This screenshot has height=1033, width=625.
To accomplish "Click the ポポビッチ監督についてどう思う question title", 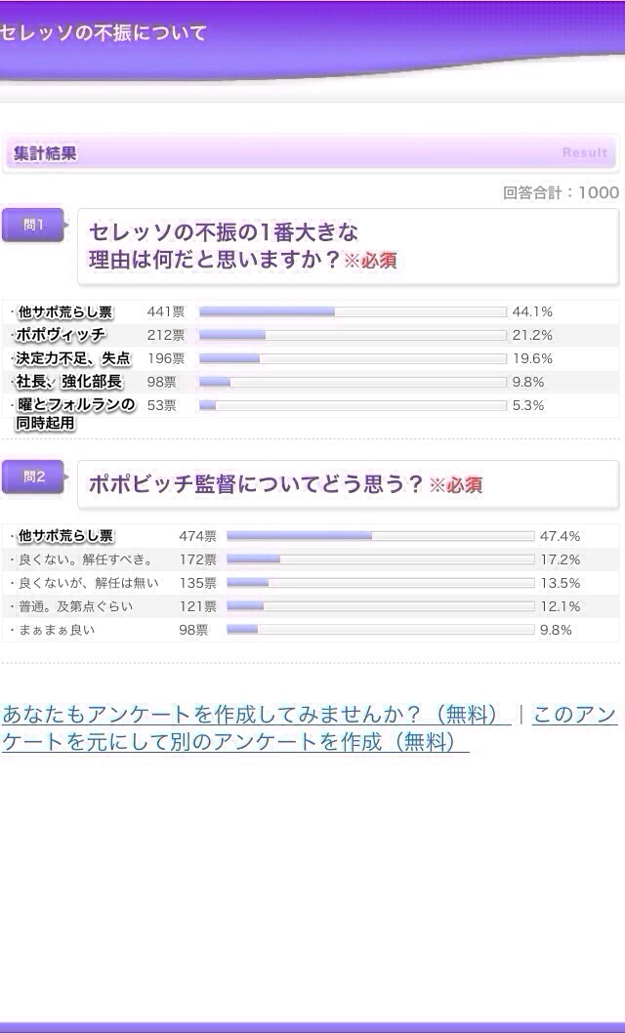I will point(256,484).
